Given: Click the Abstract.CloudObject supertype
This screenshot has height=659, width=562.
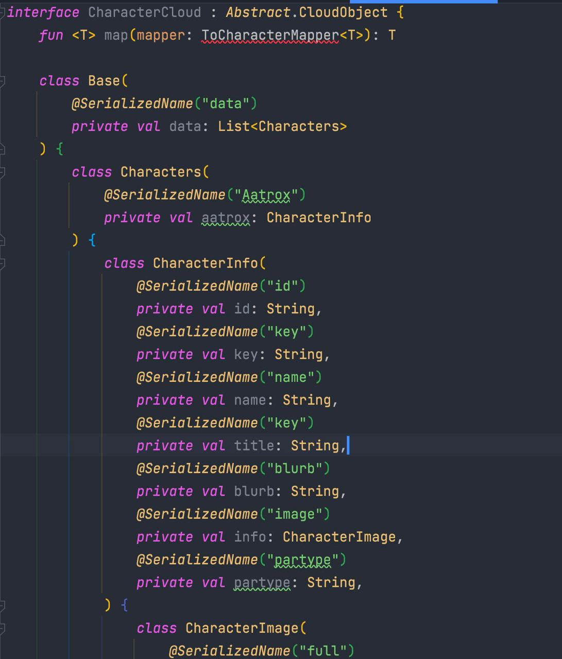Looking at the screenshot, I should pos(306,12).
